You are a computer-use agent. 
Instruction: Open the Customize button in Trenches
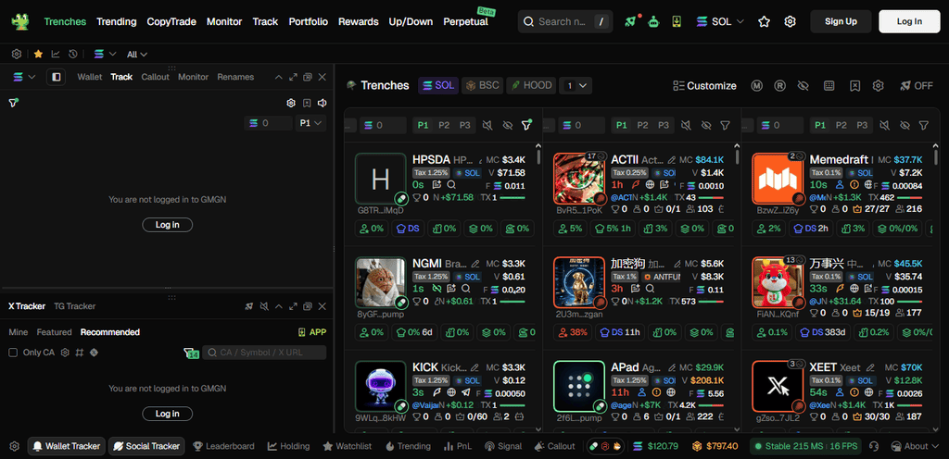(x=704, y=86)
